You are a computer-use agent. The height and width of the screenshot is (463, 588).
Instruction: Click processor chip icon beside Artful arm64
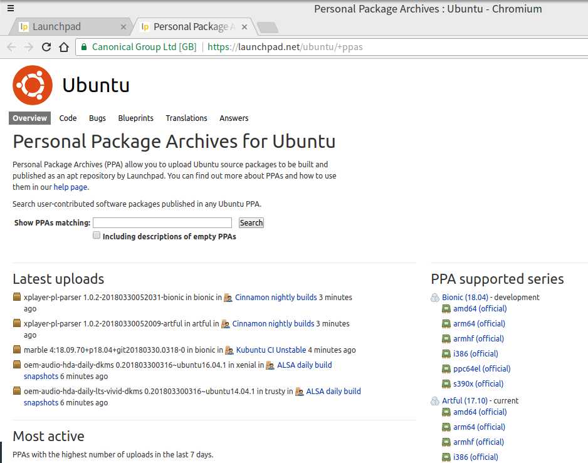[x=446, y=427]
